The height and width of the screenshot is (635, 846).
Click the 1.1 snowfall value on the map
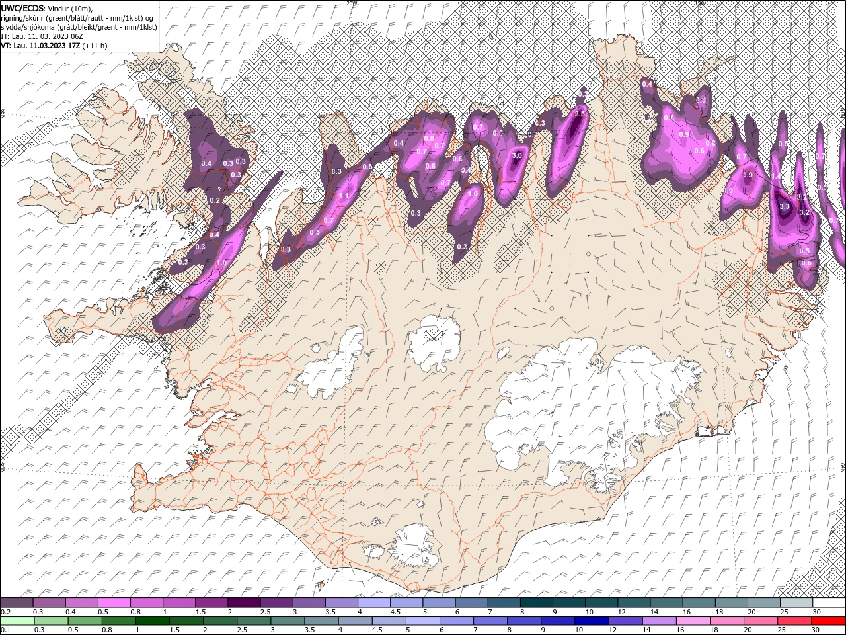tap(344, 196)
